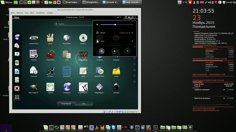The height and width of the screenshot is (132, 236).
Task: Expand the user account submenu
Action: pos(115,41)
